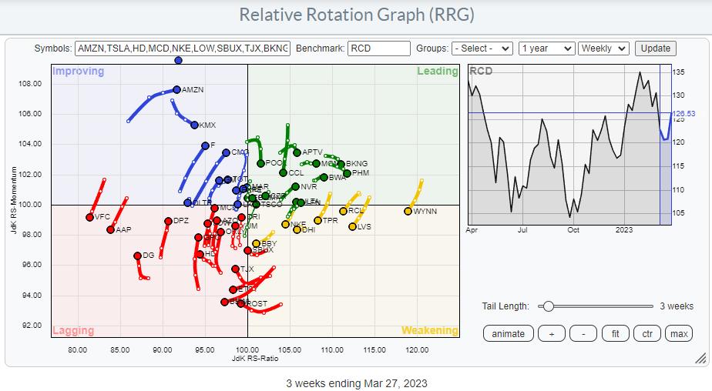Click the LVS yellow data point
This screenshot has width=712, height=391.
click(x=352, y=227)
